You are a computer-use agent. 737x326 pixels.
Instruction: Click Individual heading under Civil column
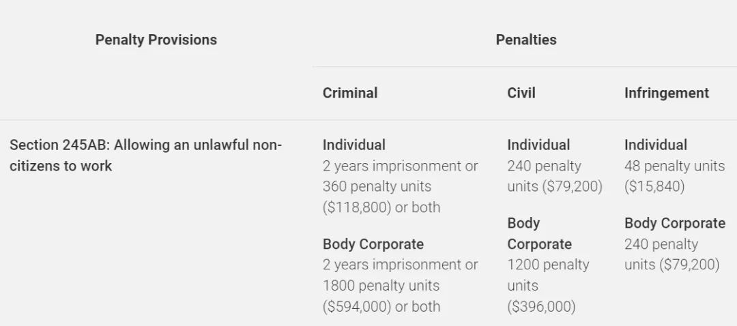coord(538,145)
